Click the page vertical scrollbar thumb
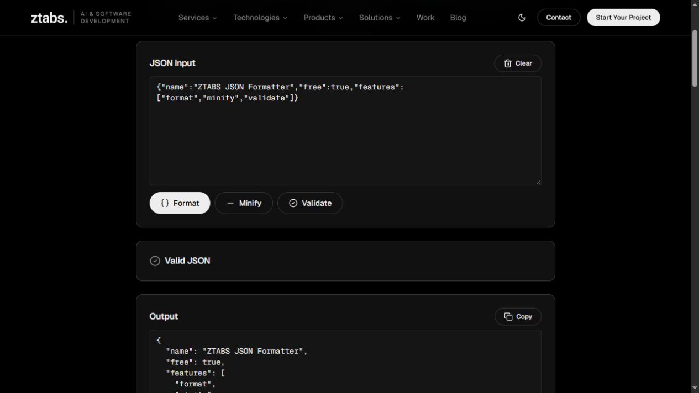Viewport: 699px width, 393px height. point(695,58)
